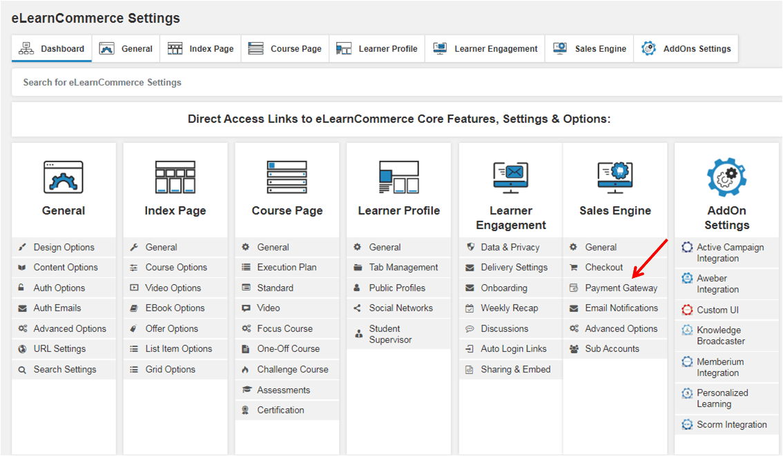
Task: Click the Aweber Integration icon
Action: [688, 279]
